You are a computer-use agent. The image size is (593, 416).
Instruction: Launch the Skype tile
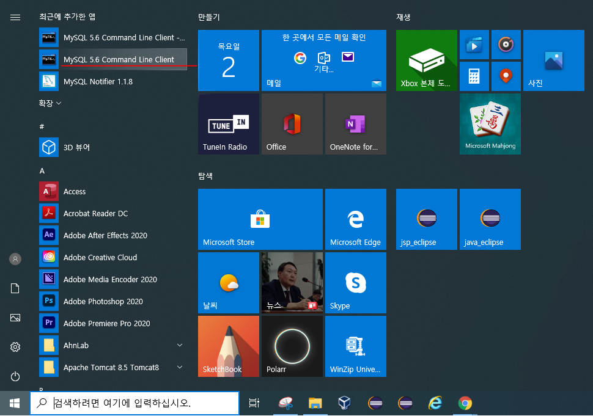(356, 283)
